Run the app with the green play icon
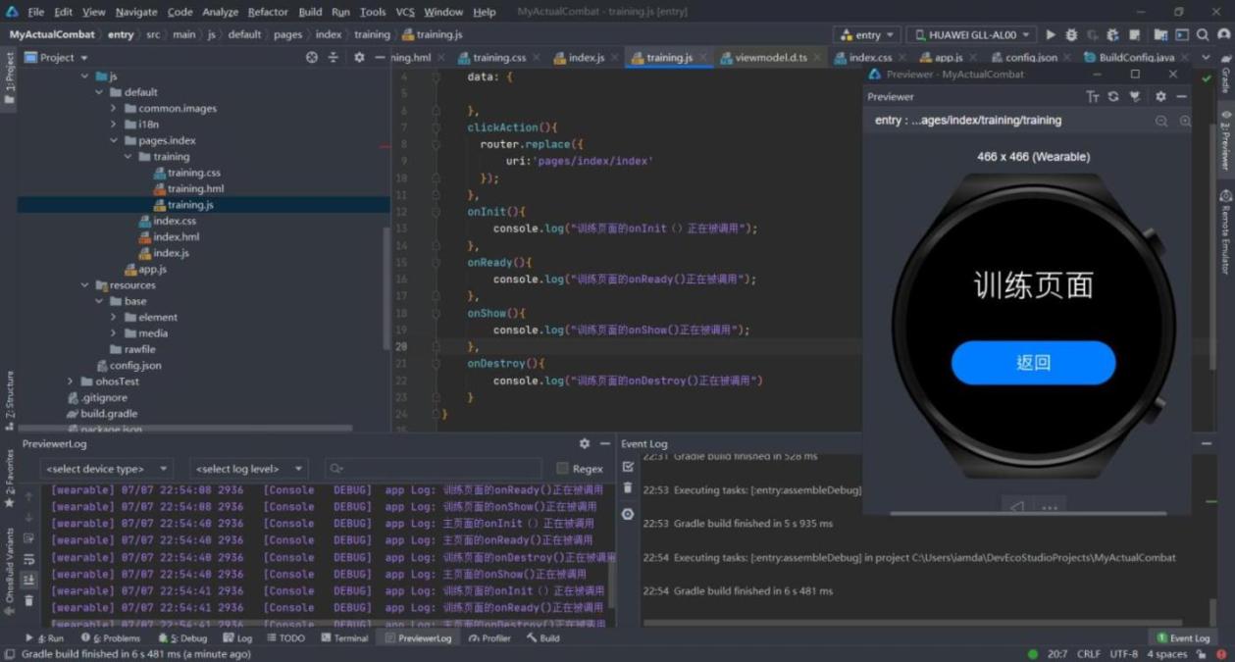Image resolution: width=1235 pixels, height=662 pixels. coord(1051,35)
